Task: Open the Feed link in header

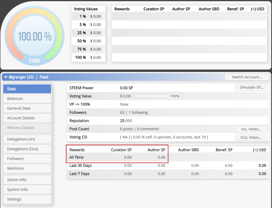Action: point(44,77)
